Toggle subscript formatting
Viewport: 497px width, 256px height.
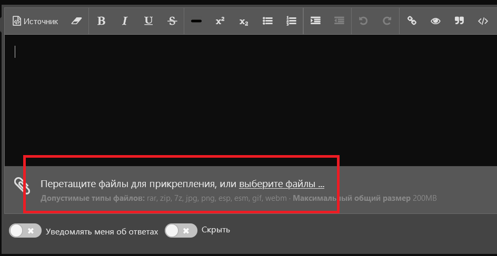[243, 22]
